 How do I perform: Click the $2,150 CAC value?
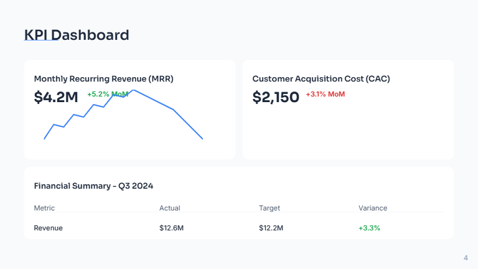[276, 97]
